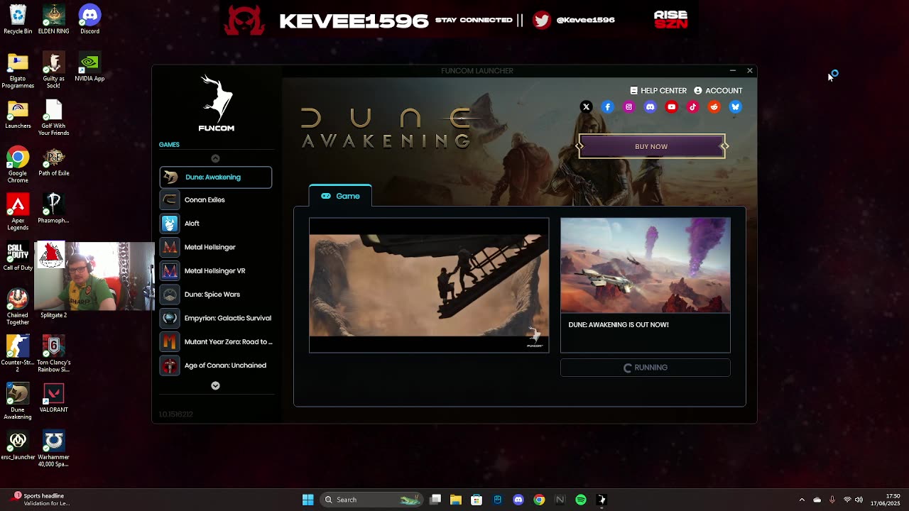Open the Account menu

tap(718, 91)
